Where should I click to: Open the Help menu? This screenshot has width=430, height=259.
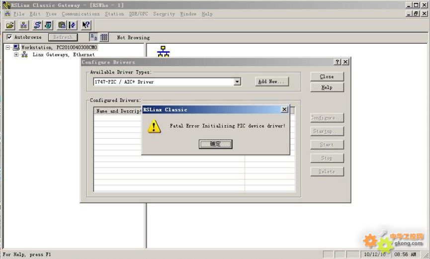[207, 14]
